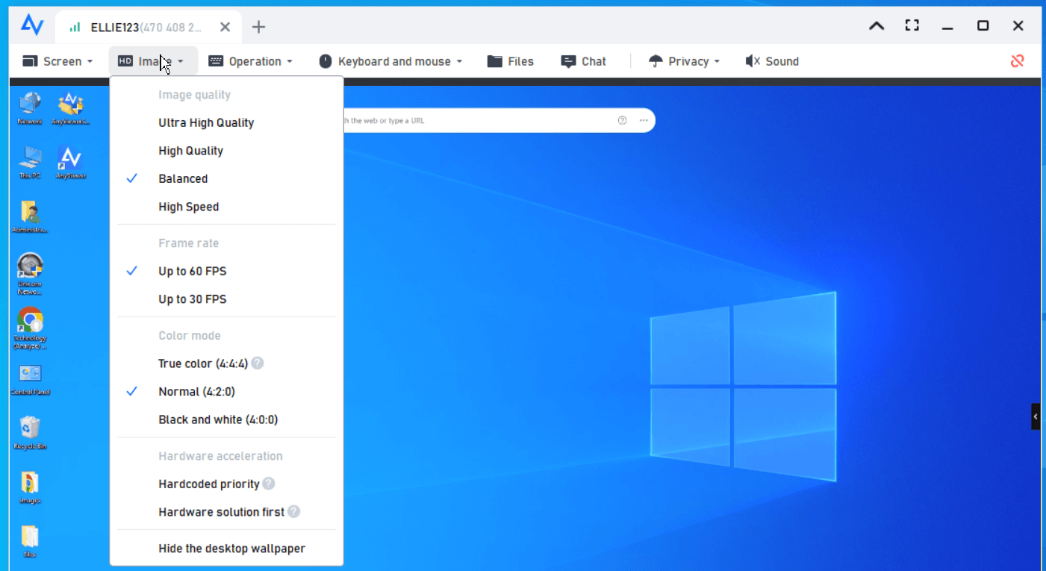Expand the side panel arrow on right edge
This screenshot has height=571, width=1046.
(1036, 416)
